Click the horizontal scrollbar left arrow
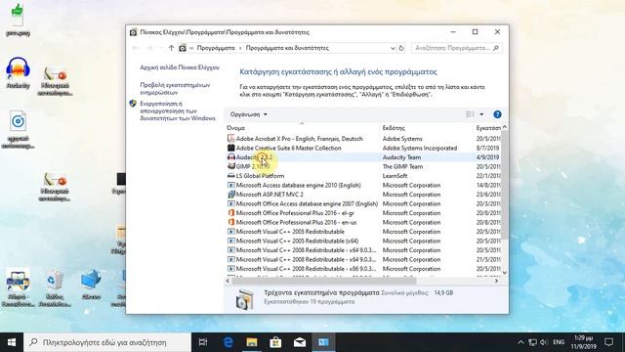Screen dimensions: 625x352 coord(228,281)
